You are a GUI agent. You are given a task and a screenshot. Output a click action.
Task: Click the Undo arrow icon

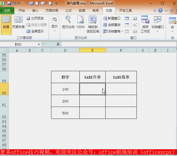[x=15, y=3]
